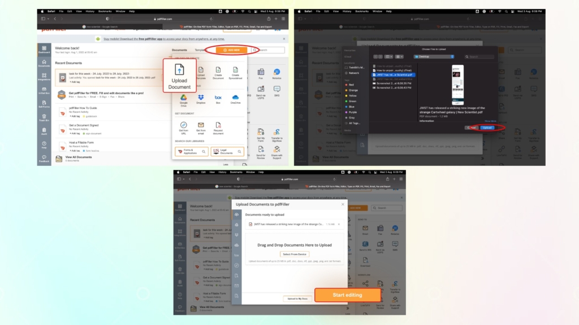Click Download icon behind the upload dialog
This screenshot has width=579, height=325.
click(x=365, y=262)
